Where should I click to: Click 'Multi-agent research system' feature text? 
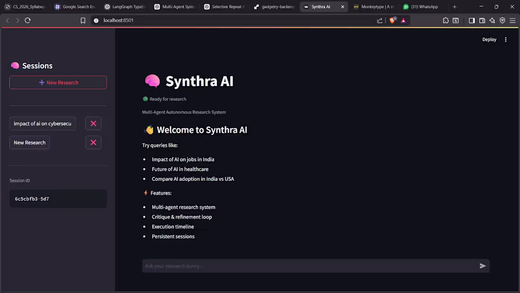(183, 207)
